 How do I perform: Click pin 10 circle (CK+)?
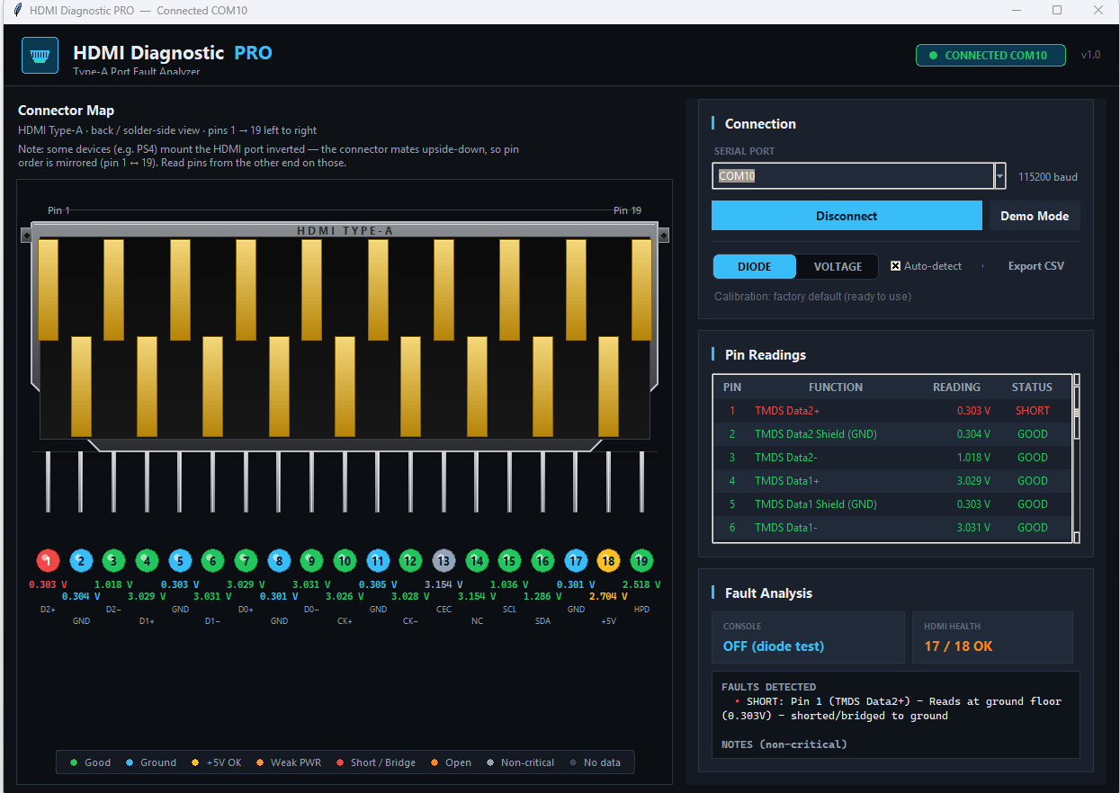(345, 561)
